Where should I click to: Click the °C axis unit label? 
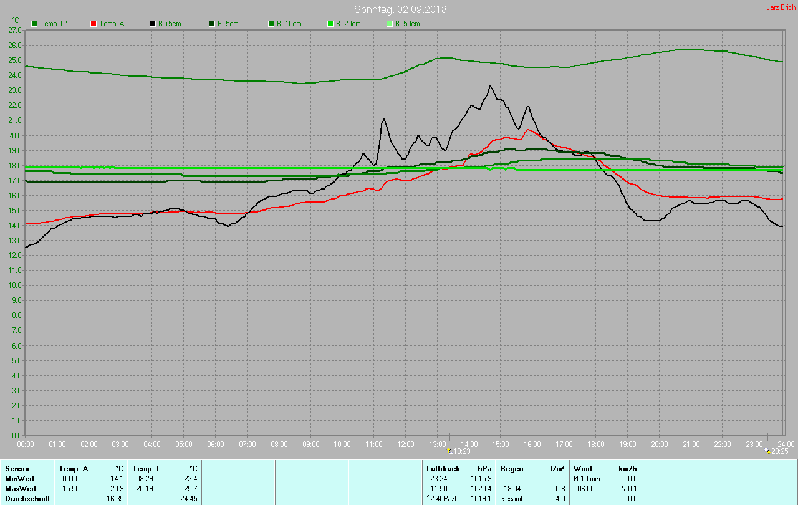(16, 21)
